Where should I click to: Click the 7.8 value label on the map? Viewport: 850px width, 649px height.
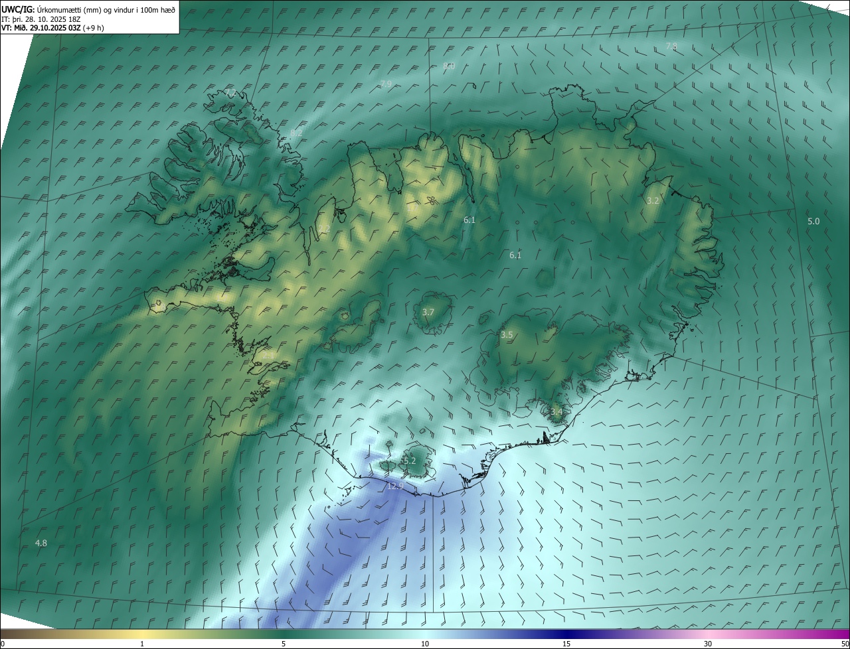point(671,46)
